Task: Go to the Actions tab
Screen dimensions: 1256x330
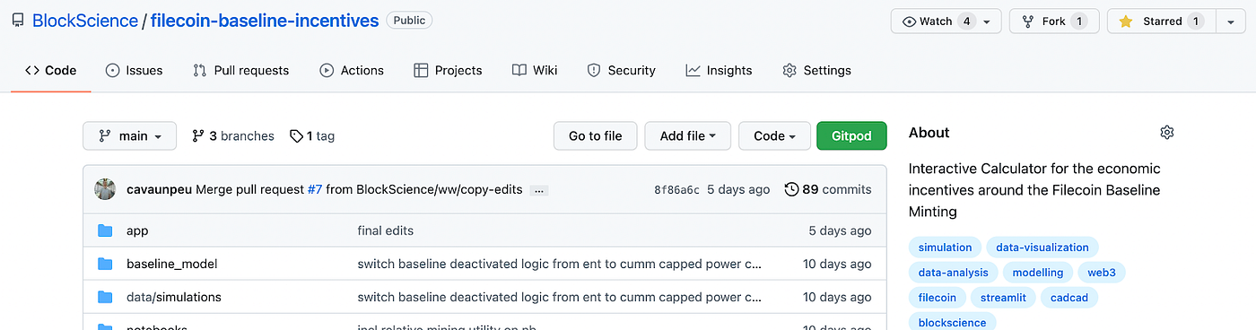Action: coord(352,70)
